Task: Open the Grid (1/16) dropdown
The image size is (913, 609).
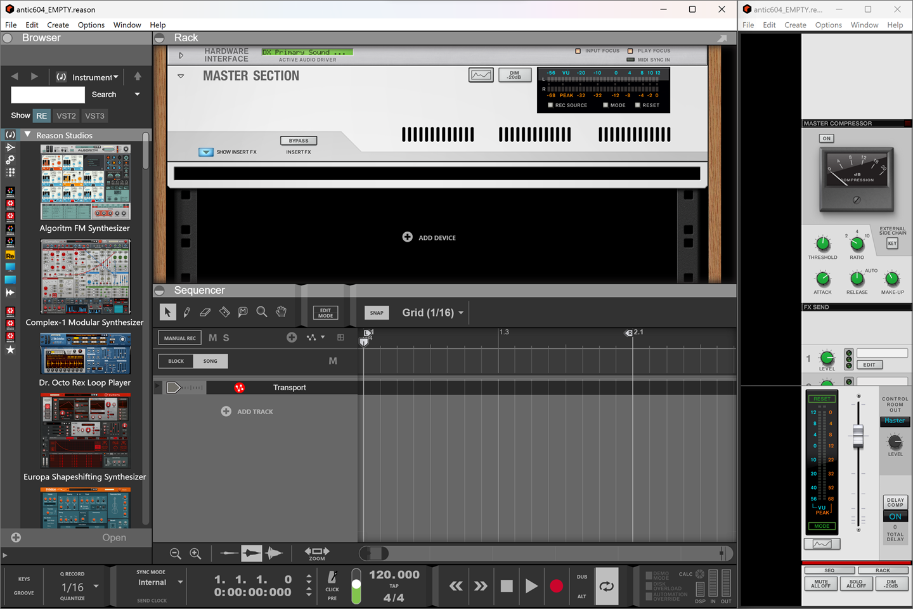Action: 433,313
